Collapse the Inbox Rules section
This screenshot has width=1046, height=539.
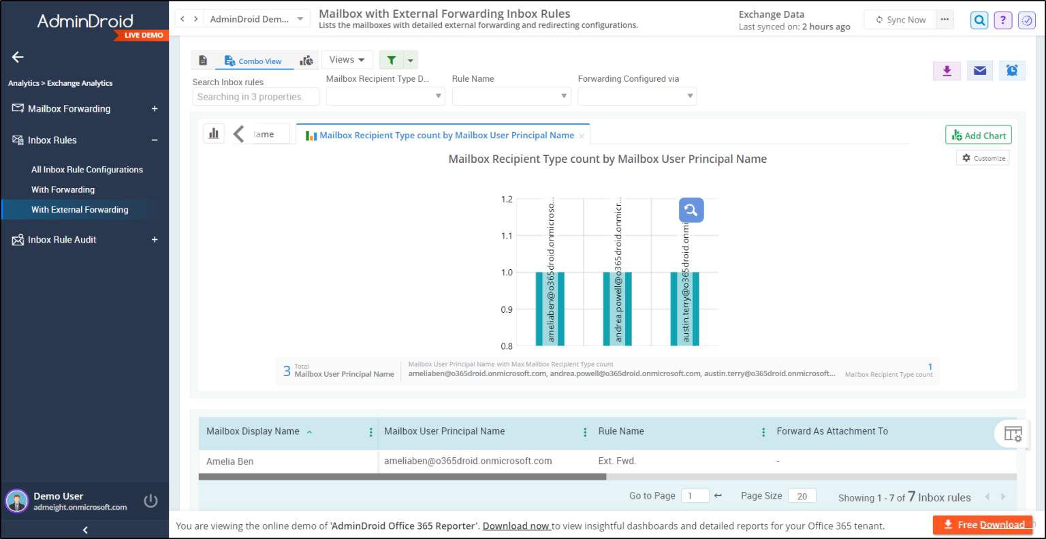click(155, 140)
